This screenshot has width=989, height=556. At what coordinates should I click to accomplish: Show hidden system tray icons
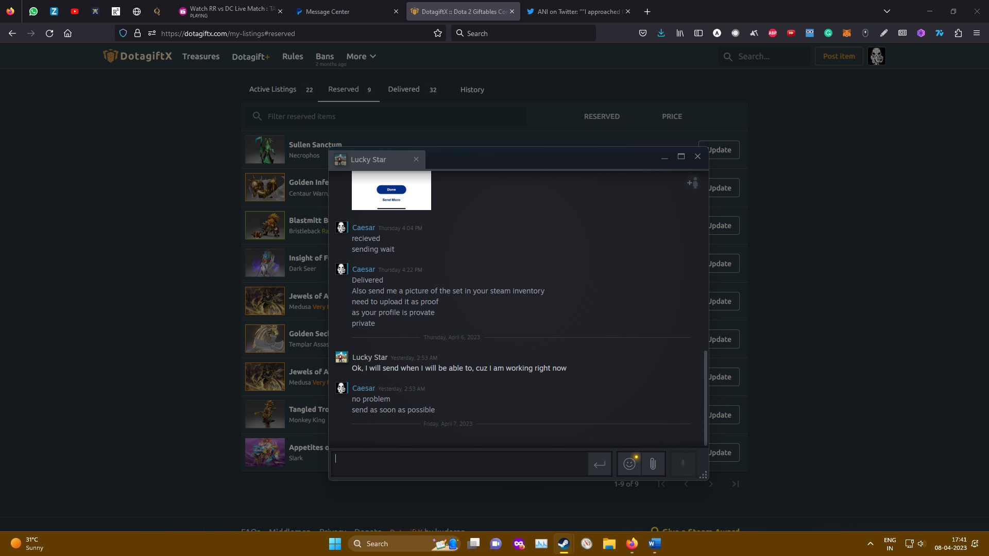(x=871, y=544)
